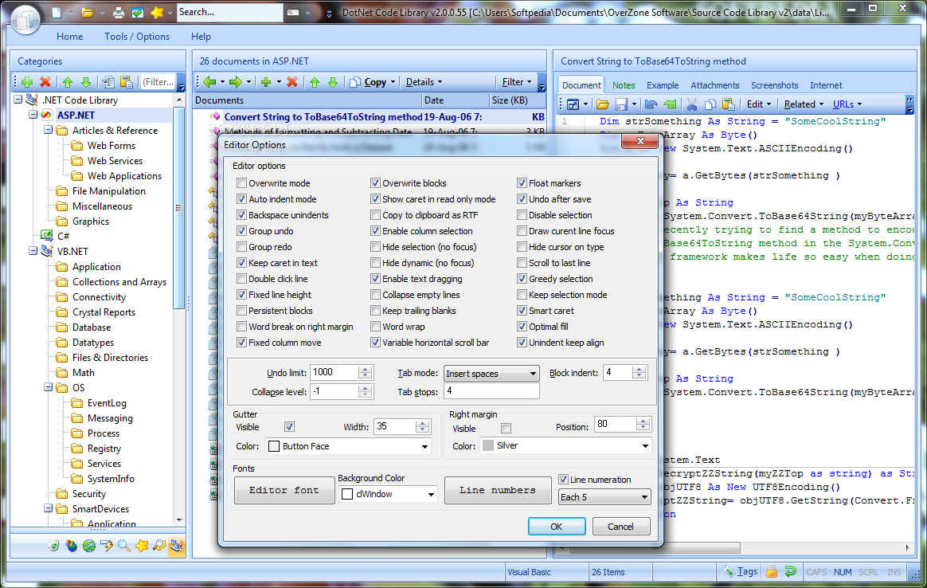
Task: Switch to the Screenshots tab
Action: (774, 86)
